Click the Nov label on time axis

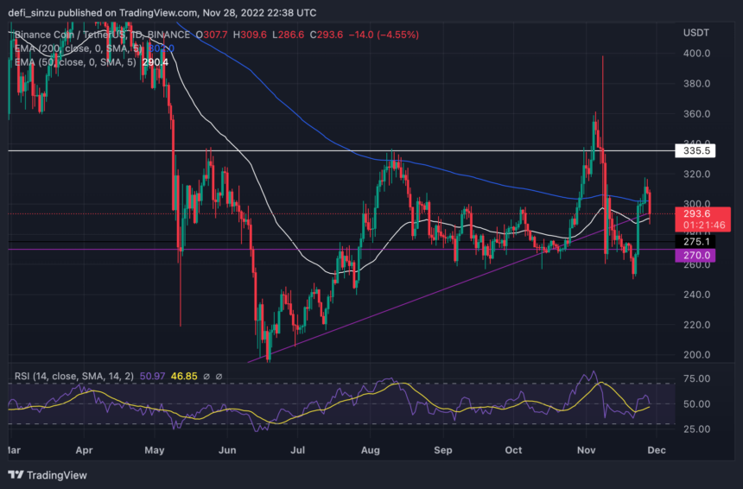click(585, 450)
